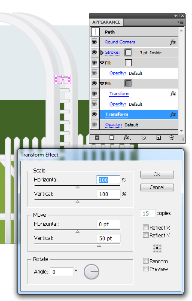Hide the highlighted Transform effect

pyautogui.click(x=94, y=114)
